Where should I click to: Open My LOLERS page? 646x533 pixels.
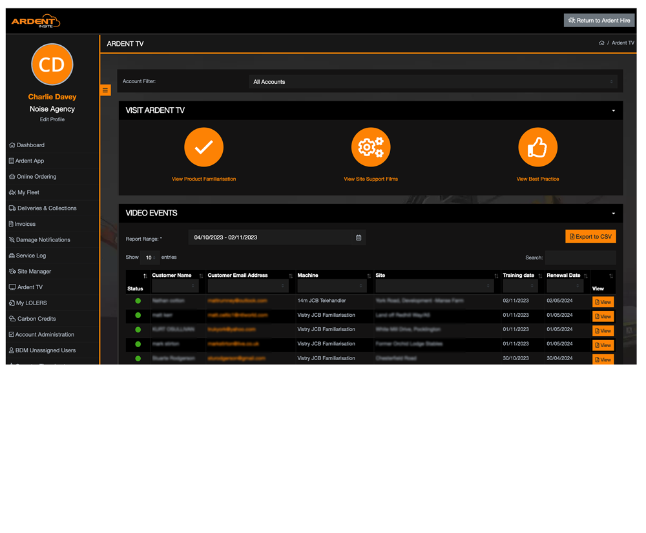pos(28,303)
